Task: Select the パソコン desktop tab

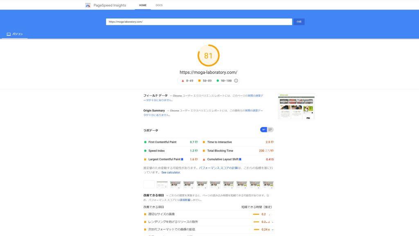Action: click(14, 34)
